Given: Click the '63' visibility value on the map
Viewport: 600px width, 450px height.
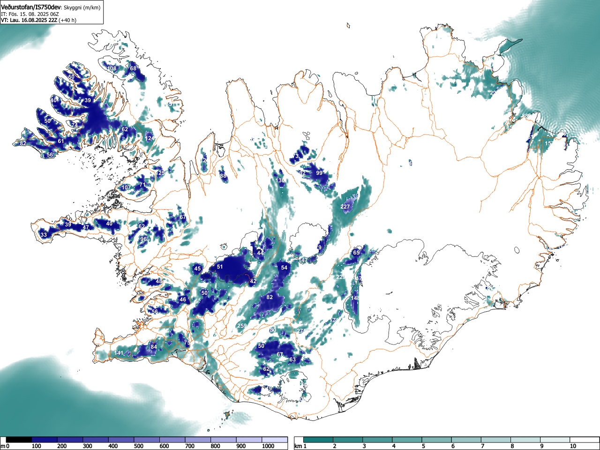Looking at the screenshot, I should point(292,360).
